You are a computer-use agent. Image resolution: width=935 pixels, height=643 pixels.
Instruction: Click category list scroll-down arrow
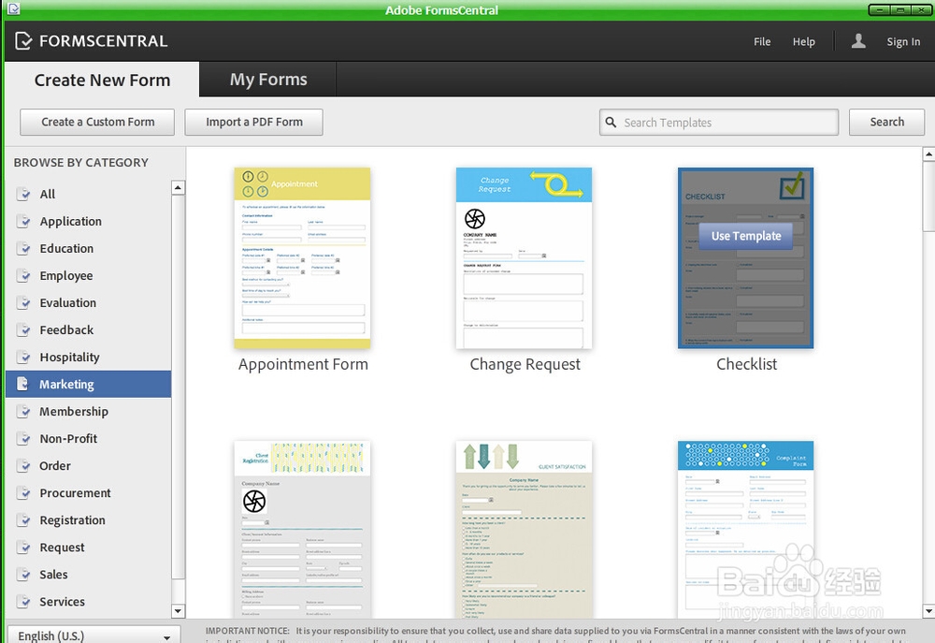(178, 611)
